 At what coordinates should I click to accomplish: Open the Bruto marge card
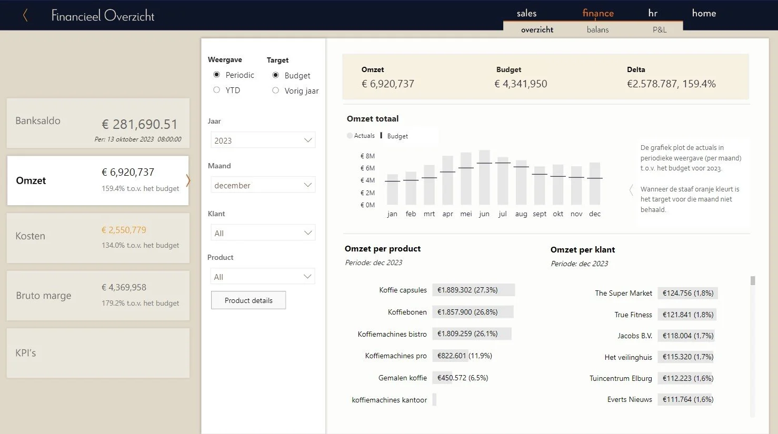tap(98, 296)
